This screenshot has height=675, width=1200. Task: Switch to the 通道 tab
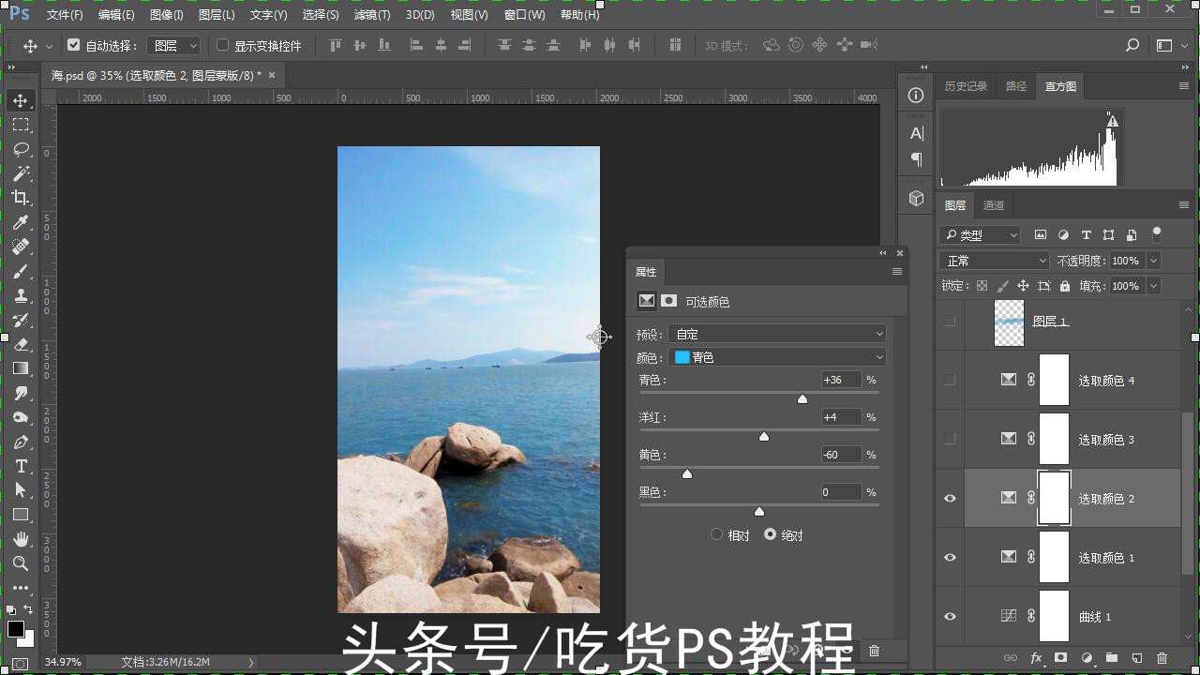[994, 204]
